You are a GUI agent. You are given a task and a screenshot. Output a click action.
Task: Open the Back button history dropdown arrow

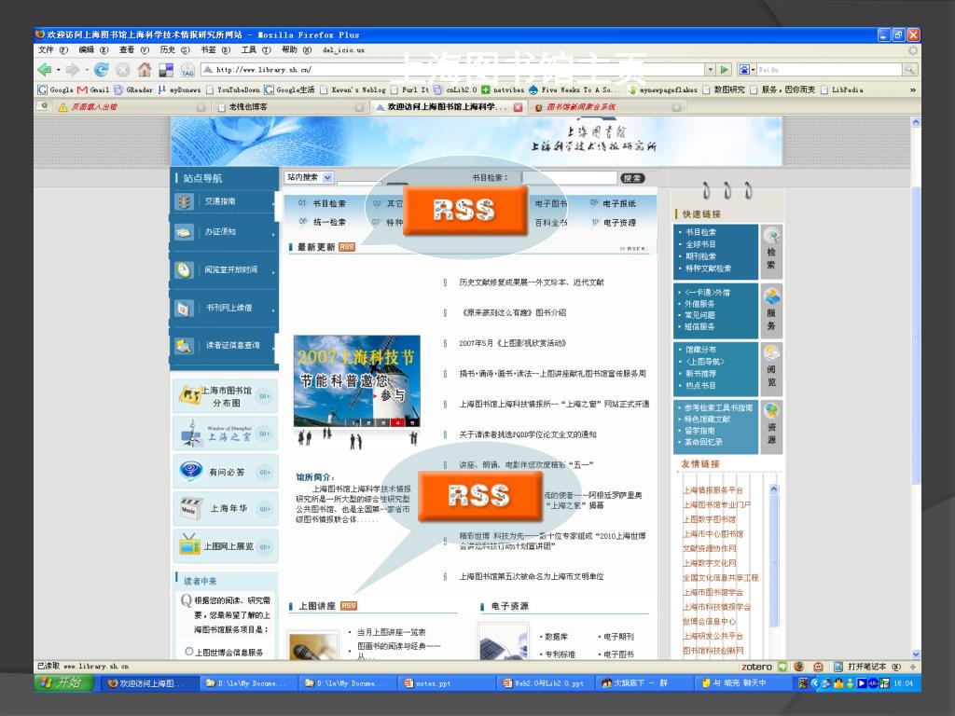pyautogui.click(x=58, y=71)
